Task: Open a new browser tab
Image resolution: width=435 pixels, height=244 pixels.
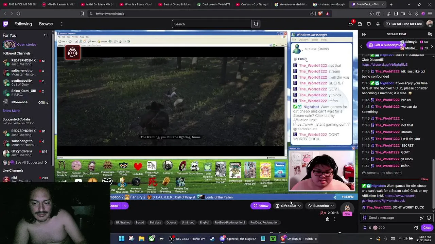Action: [x=391, y=4]
